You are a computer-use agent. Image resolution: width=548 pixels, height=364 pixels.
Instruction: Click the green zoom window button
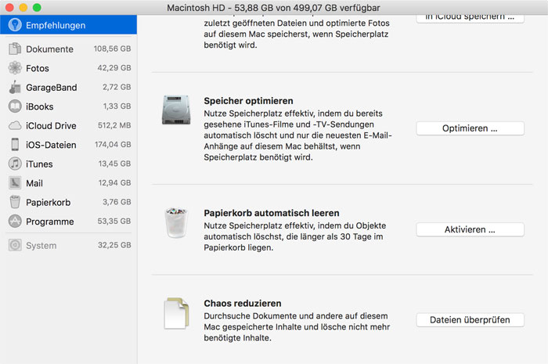point(37,7)
